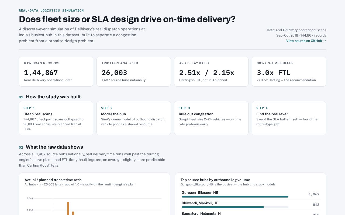The width and height of the screenshot is (345, 215).
Task: Click the "Sep–Oct 2018 · 144,867 records" line
Action: pos(301,35)
